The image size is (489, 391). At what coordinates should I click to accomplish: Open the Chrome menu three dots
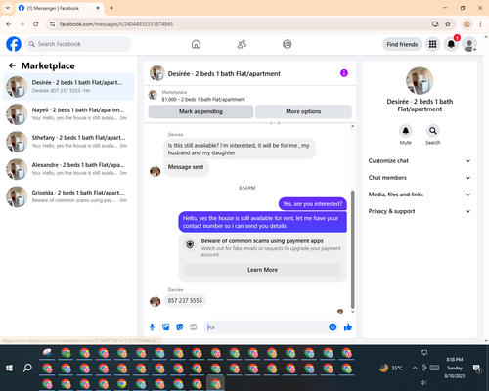click(x=480, y=24)
